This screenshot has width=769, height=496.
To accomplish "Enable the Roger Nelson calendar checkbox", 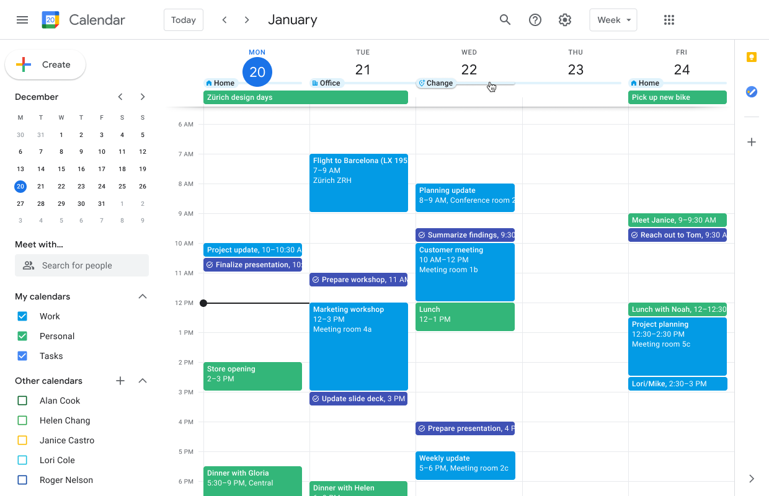I will (x=22, y=480).
